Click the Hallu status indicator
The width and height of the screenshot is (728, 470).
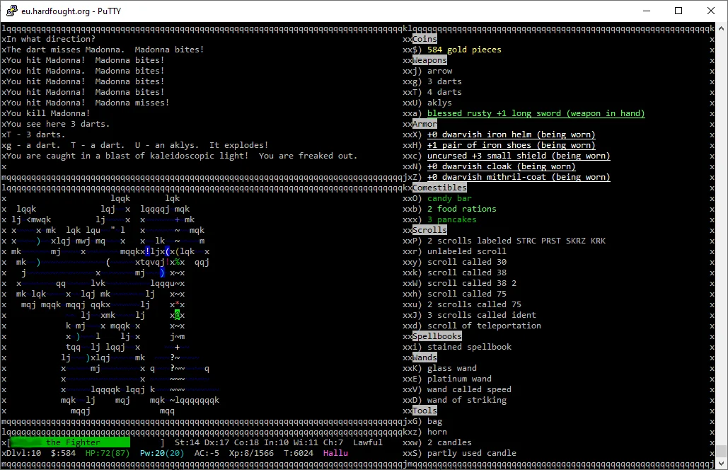pos(335,453)
